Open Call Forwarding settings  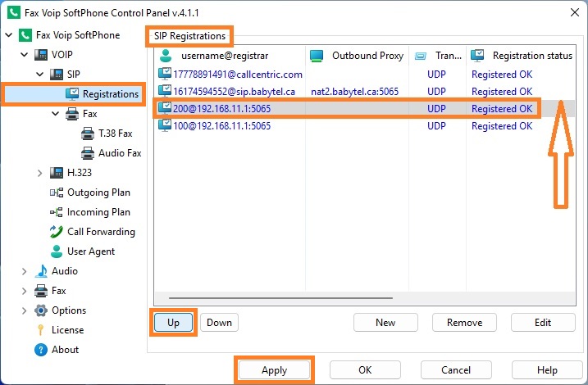101,232
